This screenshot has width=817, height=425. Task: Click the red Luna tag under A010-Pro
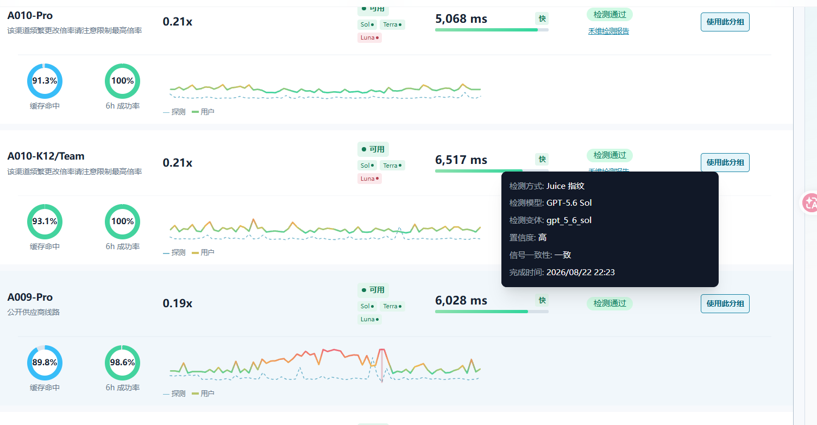coord(369,37)
